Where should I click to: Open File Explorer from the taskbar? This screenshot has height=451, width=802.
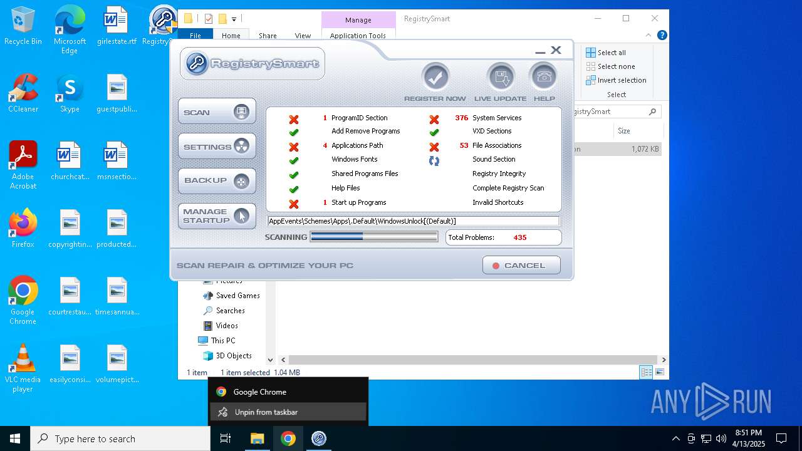tap(258, 438)
